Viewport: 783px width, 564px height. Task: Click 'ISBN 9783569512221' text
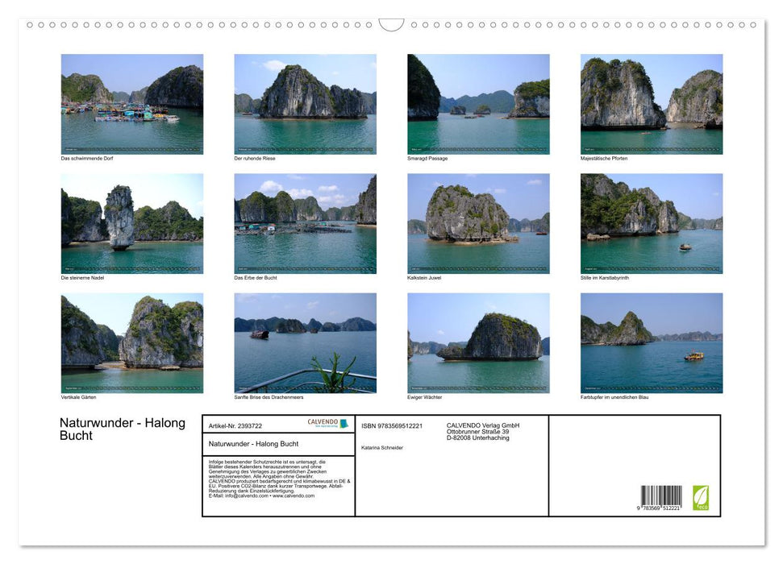(x=392, y=425)
